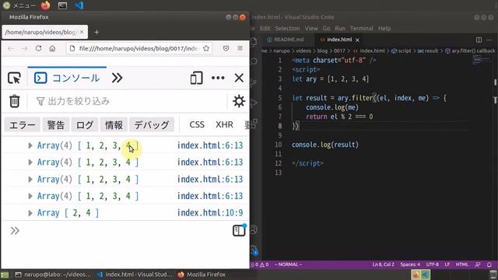Change end of line via LF
Image resolution: width=498 pixels, height=280 pixels.
pos(447,264)
